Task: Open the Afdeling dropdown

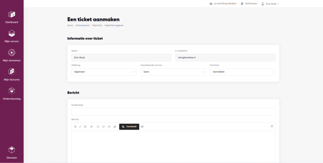Action: click(104, 72)
